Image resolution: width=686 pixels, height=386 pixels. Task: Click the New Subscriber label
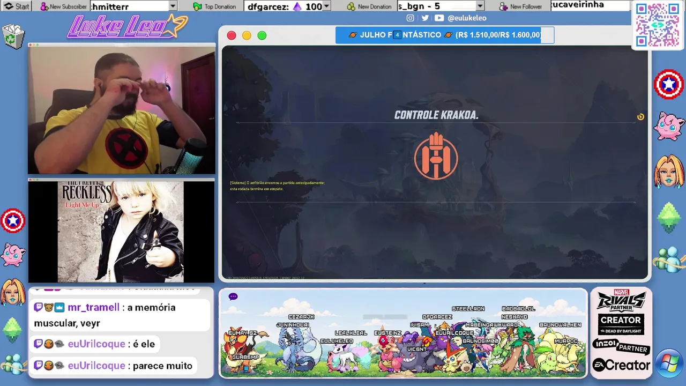(x=68, y=6)
